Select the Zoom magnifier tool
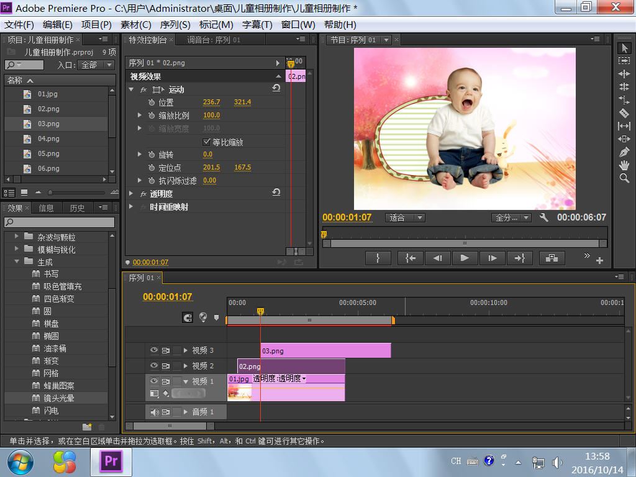636x477 pixels. [624, 178]
